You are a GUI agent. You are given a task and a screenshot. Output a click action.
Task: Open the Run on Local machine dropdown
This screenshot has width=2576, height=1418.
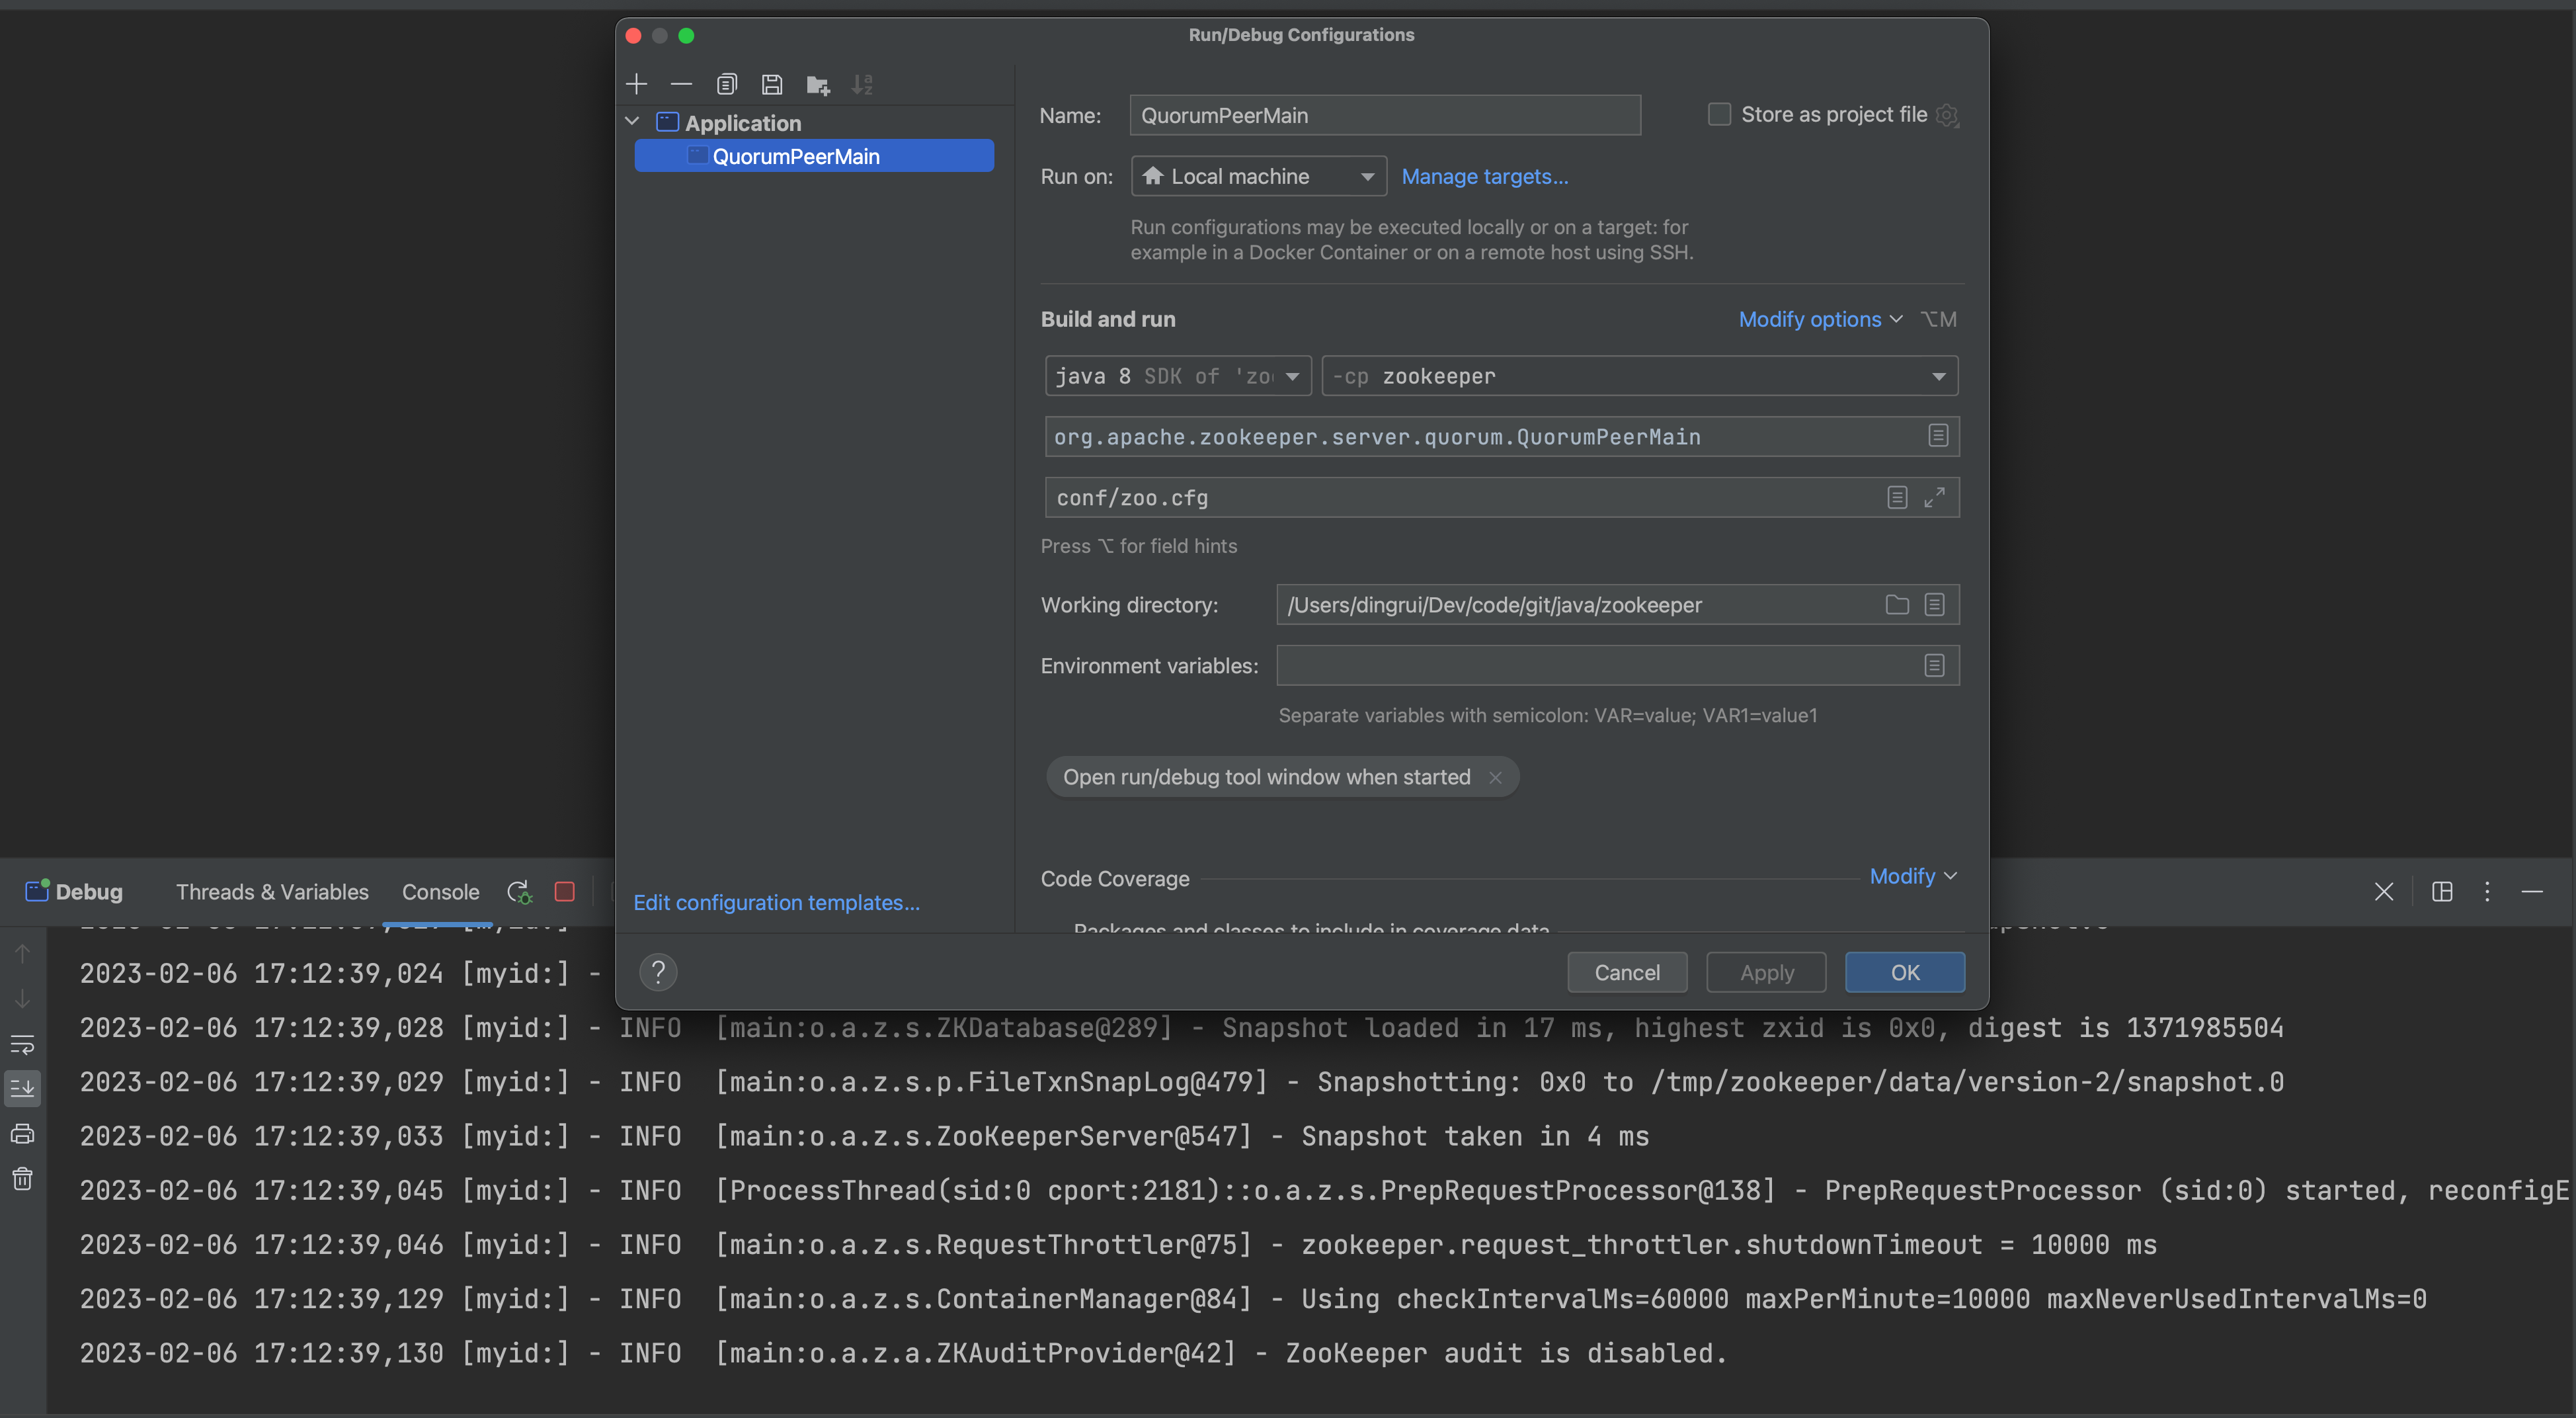(x=1258, y=176)
